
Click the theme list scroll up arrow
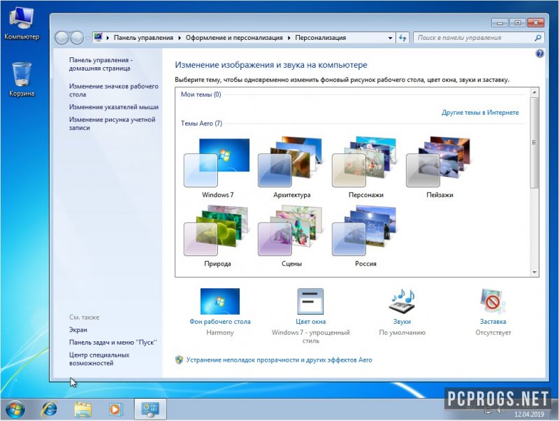(x=535, y=92)
